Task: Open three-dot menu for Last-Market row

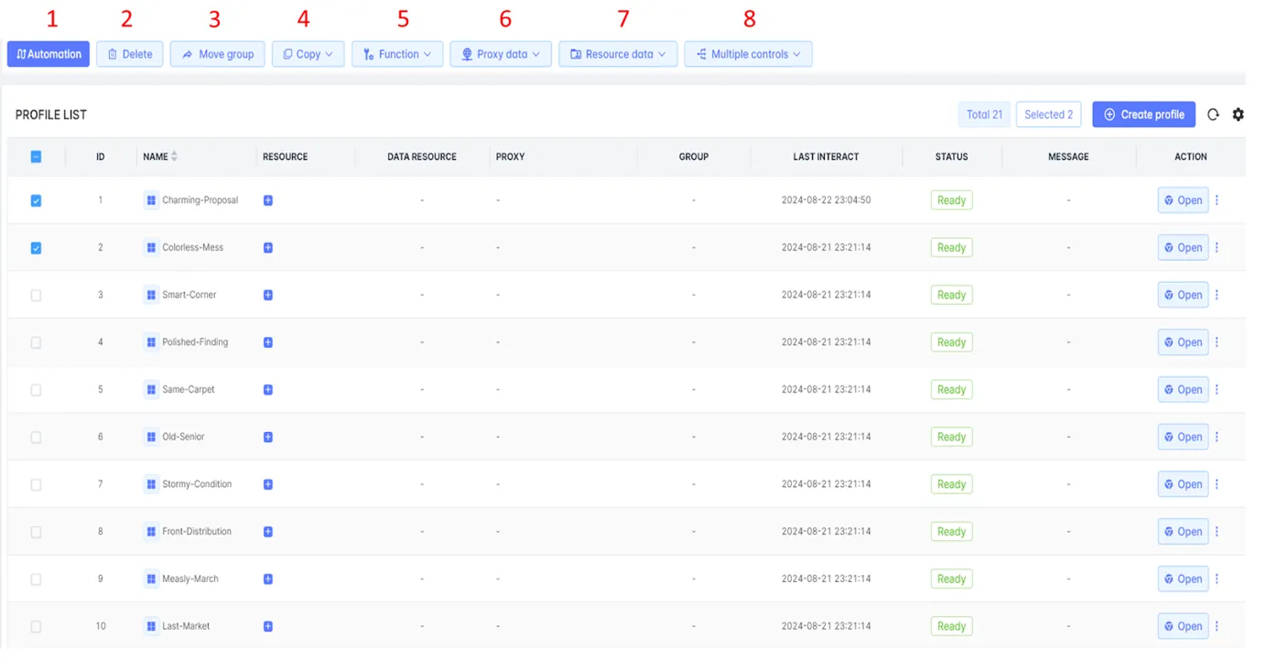Action: click(x=1217, y=626)
